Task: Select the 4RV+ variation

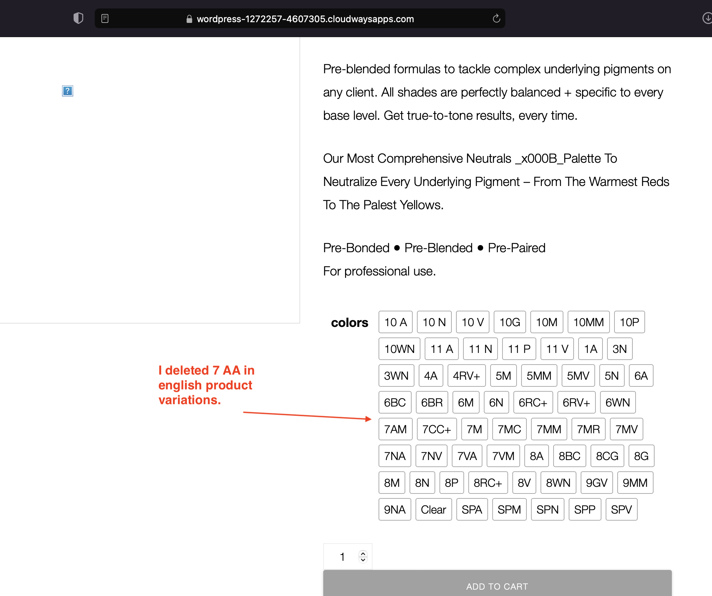Action: 466,375
